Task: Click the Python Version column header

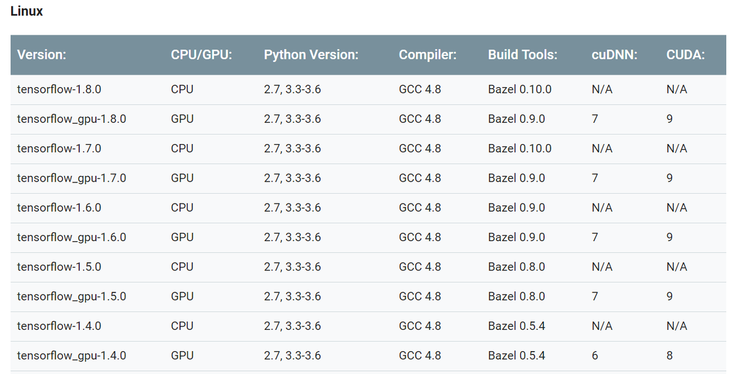Action: click(311, 55)
